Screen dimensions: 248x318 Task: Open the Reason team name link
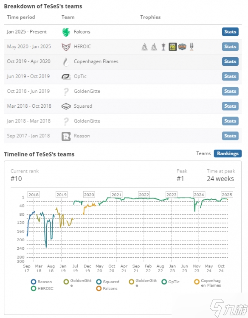[82, 136]
